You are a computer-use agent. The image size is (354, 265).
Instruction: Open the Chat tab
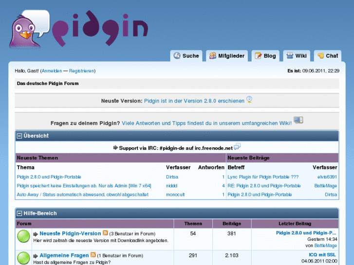tap(328, 56)
